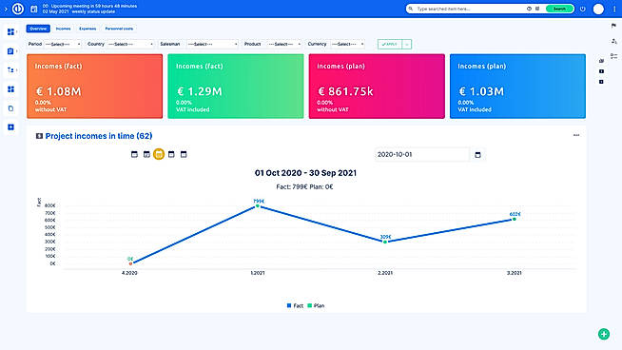The image size is (622, 350).
Task: Open the Period select dropdown
Action: (x=62, y=44)
